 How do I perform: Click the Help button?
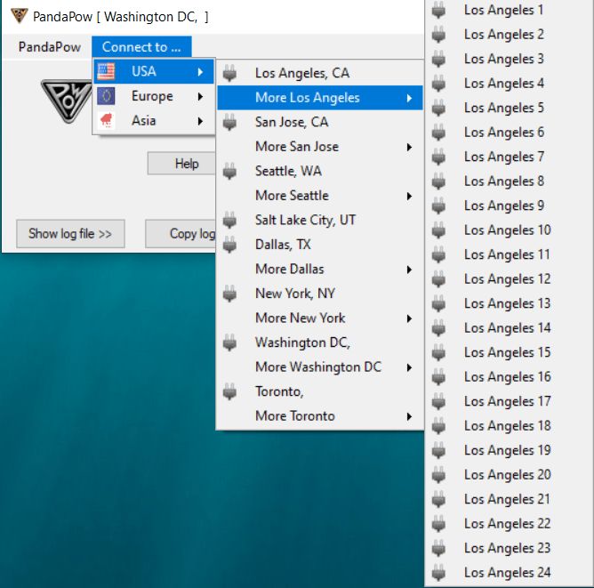181,164
